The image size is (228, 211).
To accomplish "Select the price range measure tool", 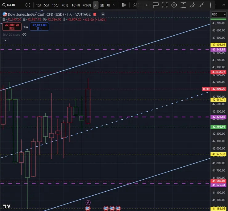I will coord(183,5).
